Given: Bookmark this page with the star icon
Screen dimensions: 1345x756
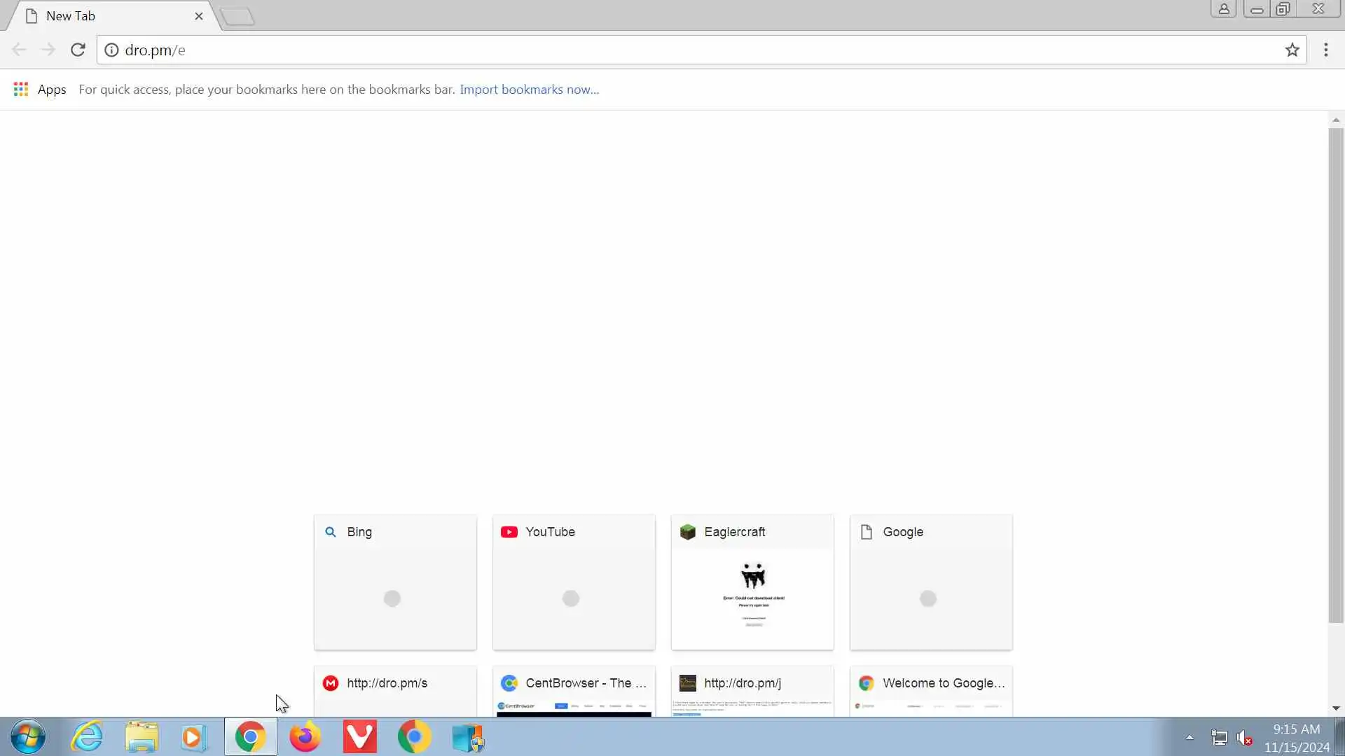Looking at the screenshot, I should [1292, 50].
